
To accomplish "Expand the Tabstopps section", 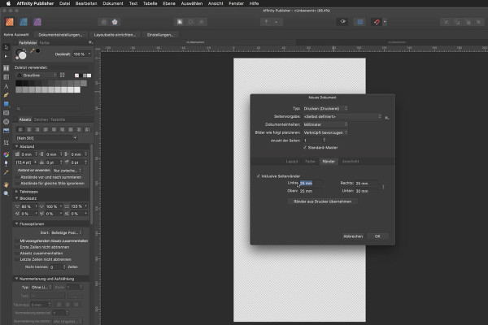I will tap(17, 192).
